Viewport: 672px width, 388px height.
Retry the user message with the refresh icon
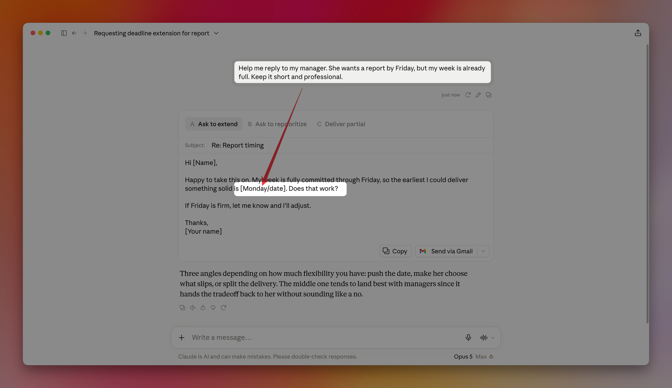click(468, 95)
